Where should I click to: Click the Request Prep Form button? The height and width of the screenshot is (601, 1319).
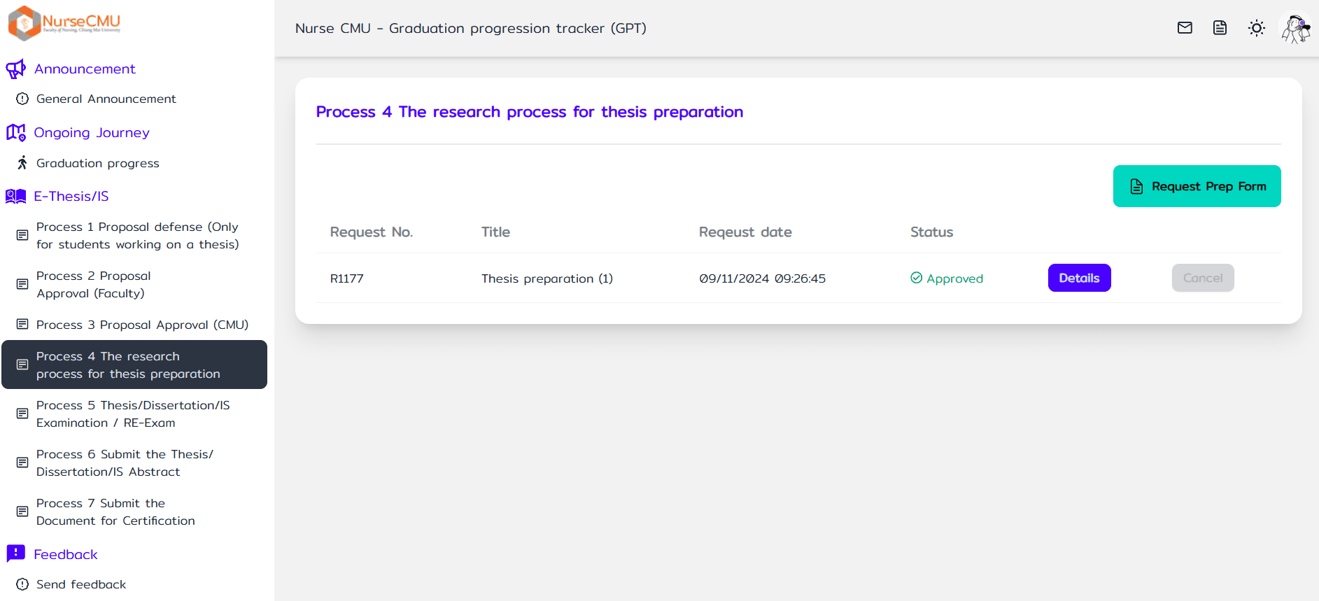pos(1197,186)
